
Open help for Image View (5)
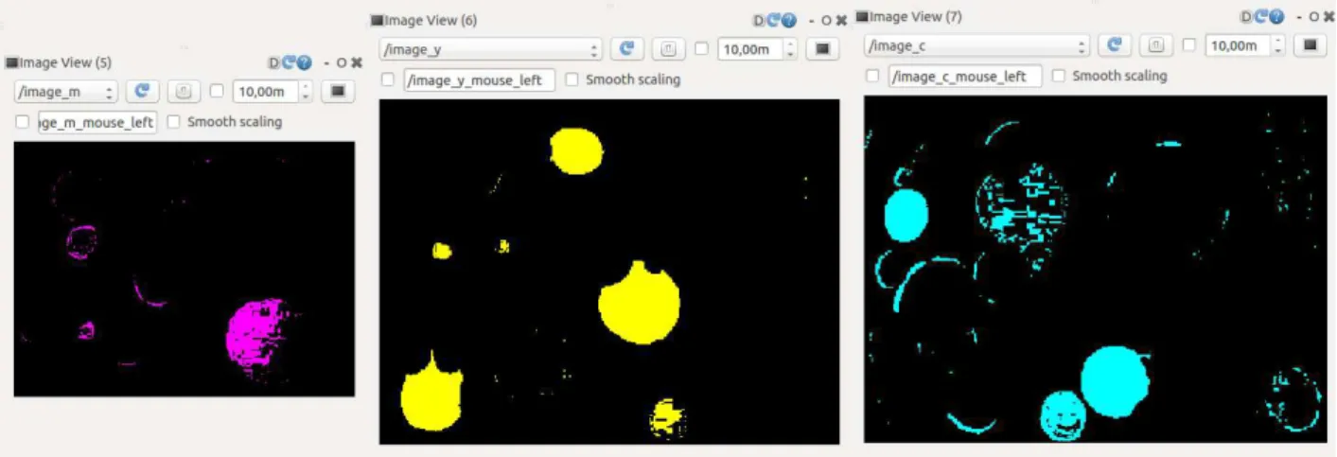pos(303,62)
